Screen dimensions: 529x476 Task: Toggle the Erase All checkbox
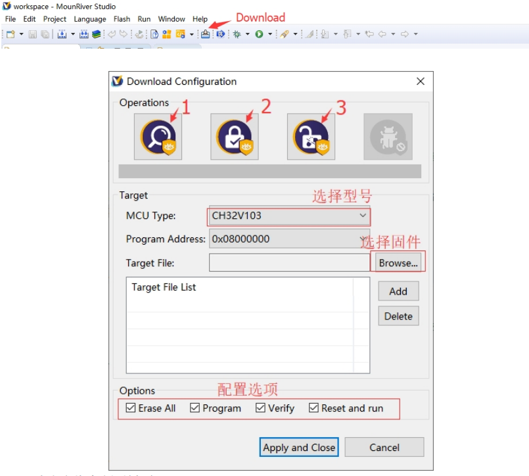point(131,408)
